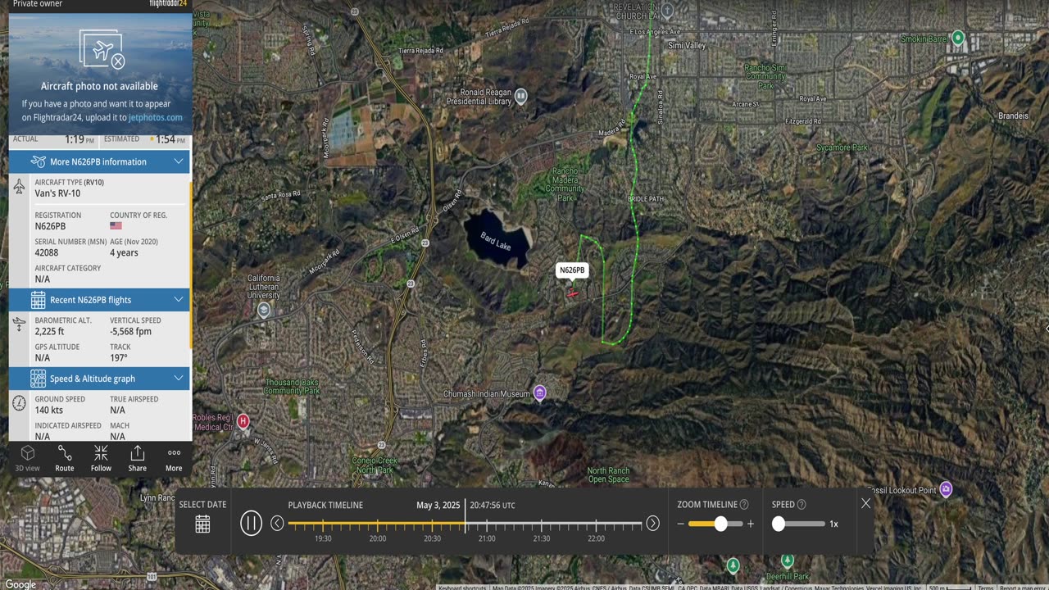Click the Van's RV-10 aircraft type

[x=57, y=193]
